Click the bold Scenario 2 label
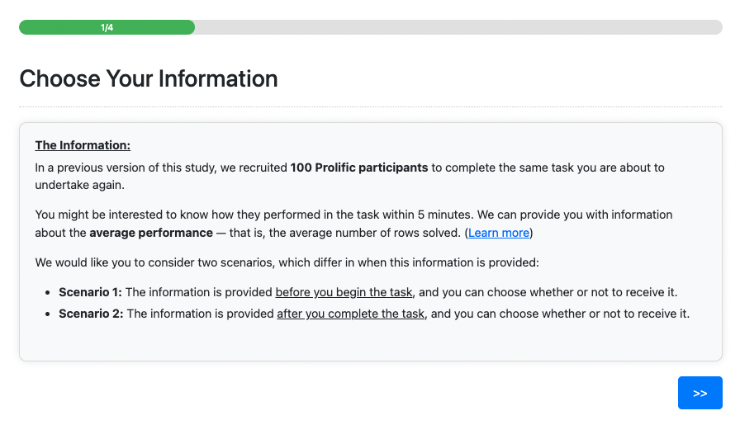The image size is (740, 425). coord(90,314)
